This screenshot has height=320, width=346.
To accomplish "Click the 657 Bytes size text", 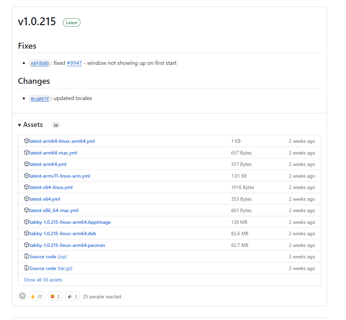I will (241, 153).
